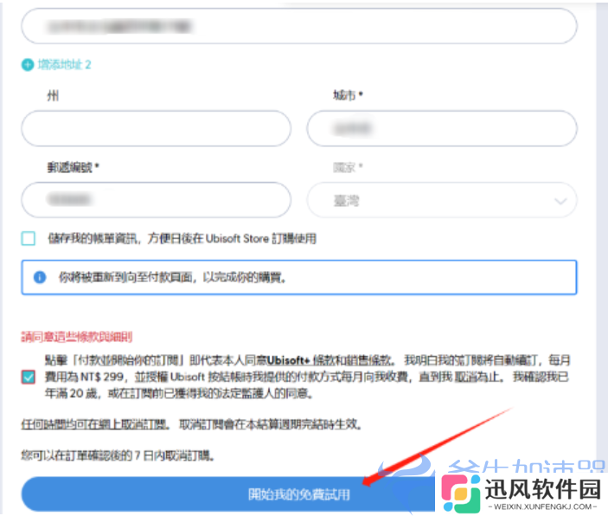Screen dimensions: 608x516
Task: Click the blue info icon in the redirect notice
Action: click(x=40, y=277)
